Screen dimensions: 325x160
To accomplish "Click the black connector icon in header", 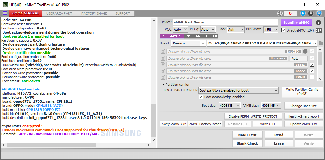I will [x=311, y=13].
